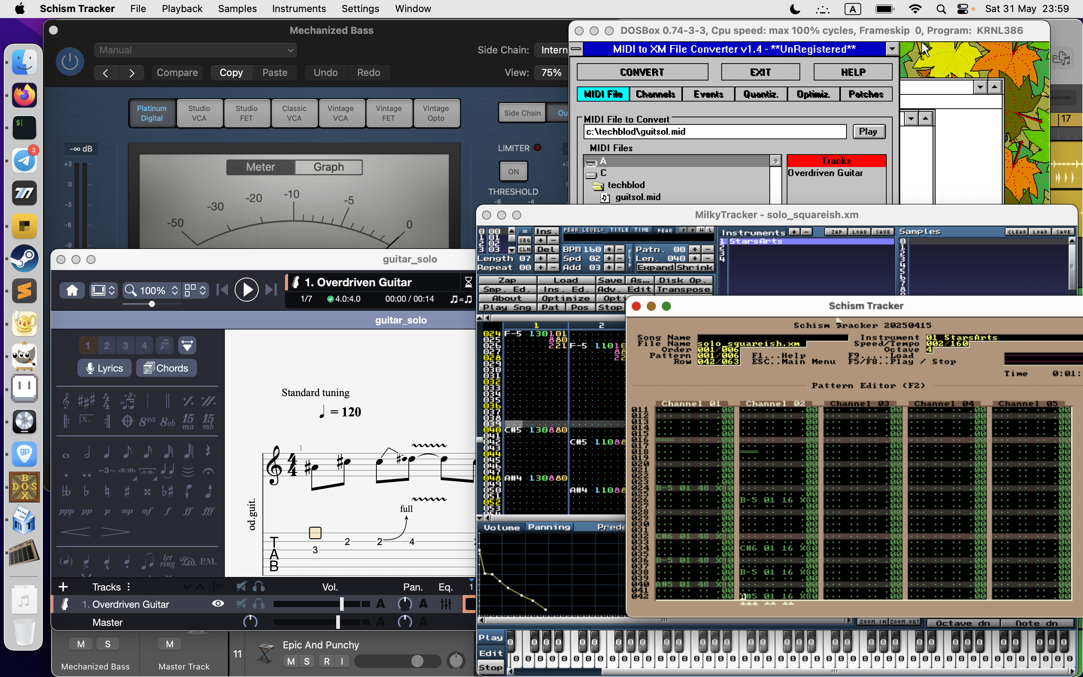Viewport: 1083px width, 677px height.
Task: Insert a crescendo hairpin
Action: click(75, 531)
